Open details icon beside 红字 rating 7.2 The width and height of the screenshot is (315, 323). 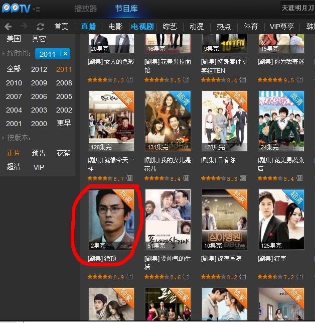coord(299,276)
